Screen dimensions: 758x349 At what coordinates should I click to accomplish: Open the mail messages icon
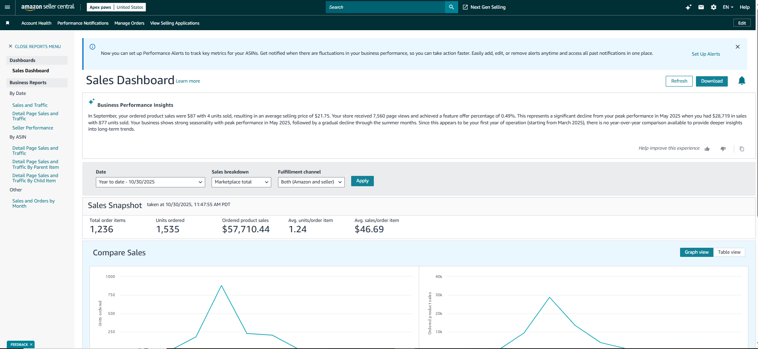pyautogui.click(x=701, y=7)
